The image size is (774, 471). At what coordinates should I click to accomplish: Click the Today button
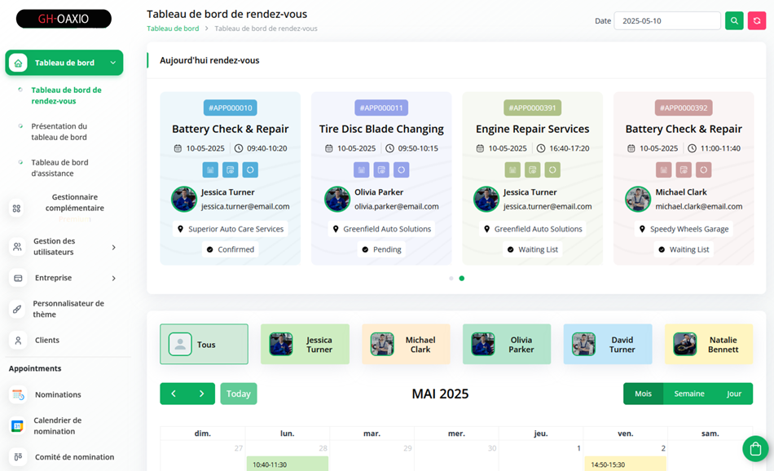tap(239, 394)
